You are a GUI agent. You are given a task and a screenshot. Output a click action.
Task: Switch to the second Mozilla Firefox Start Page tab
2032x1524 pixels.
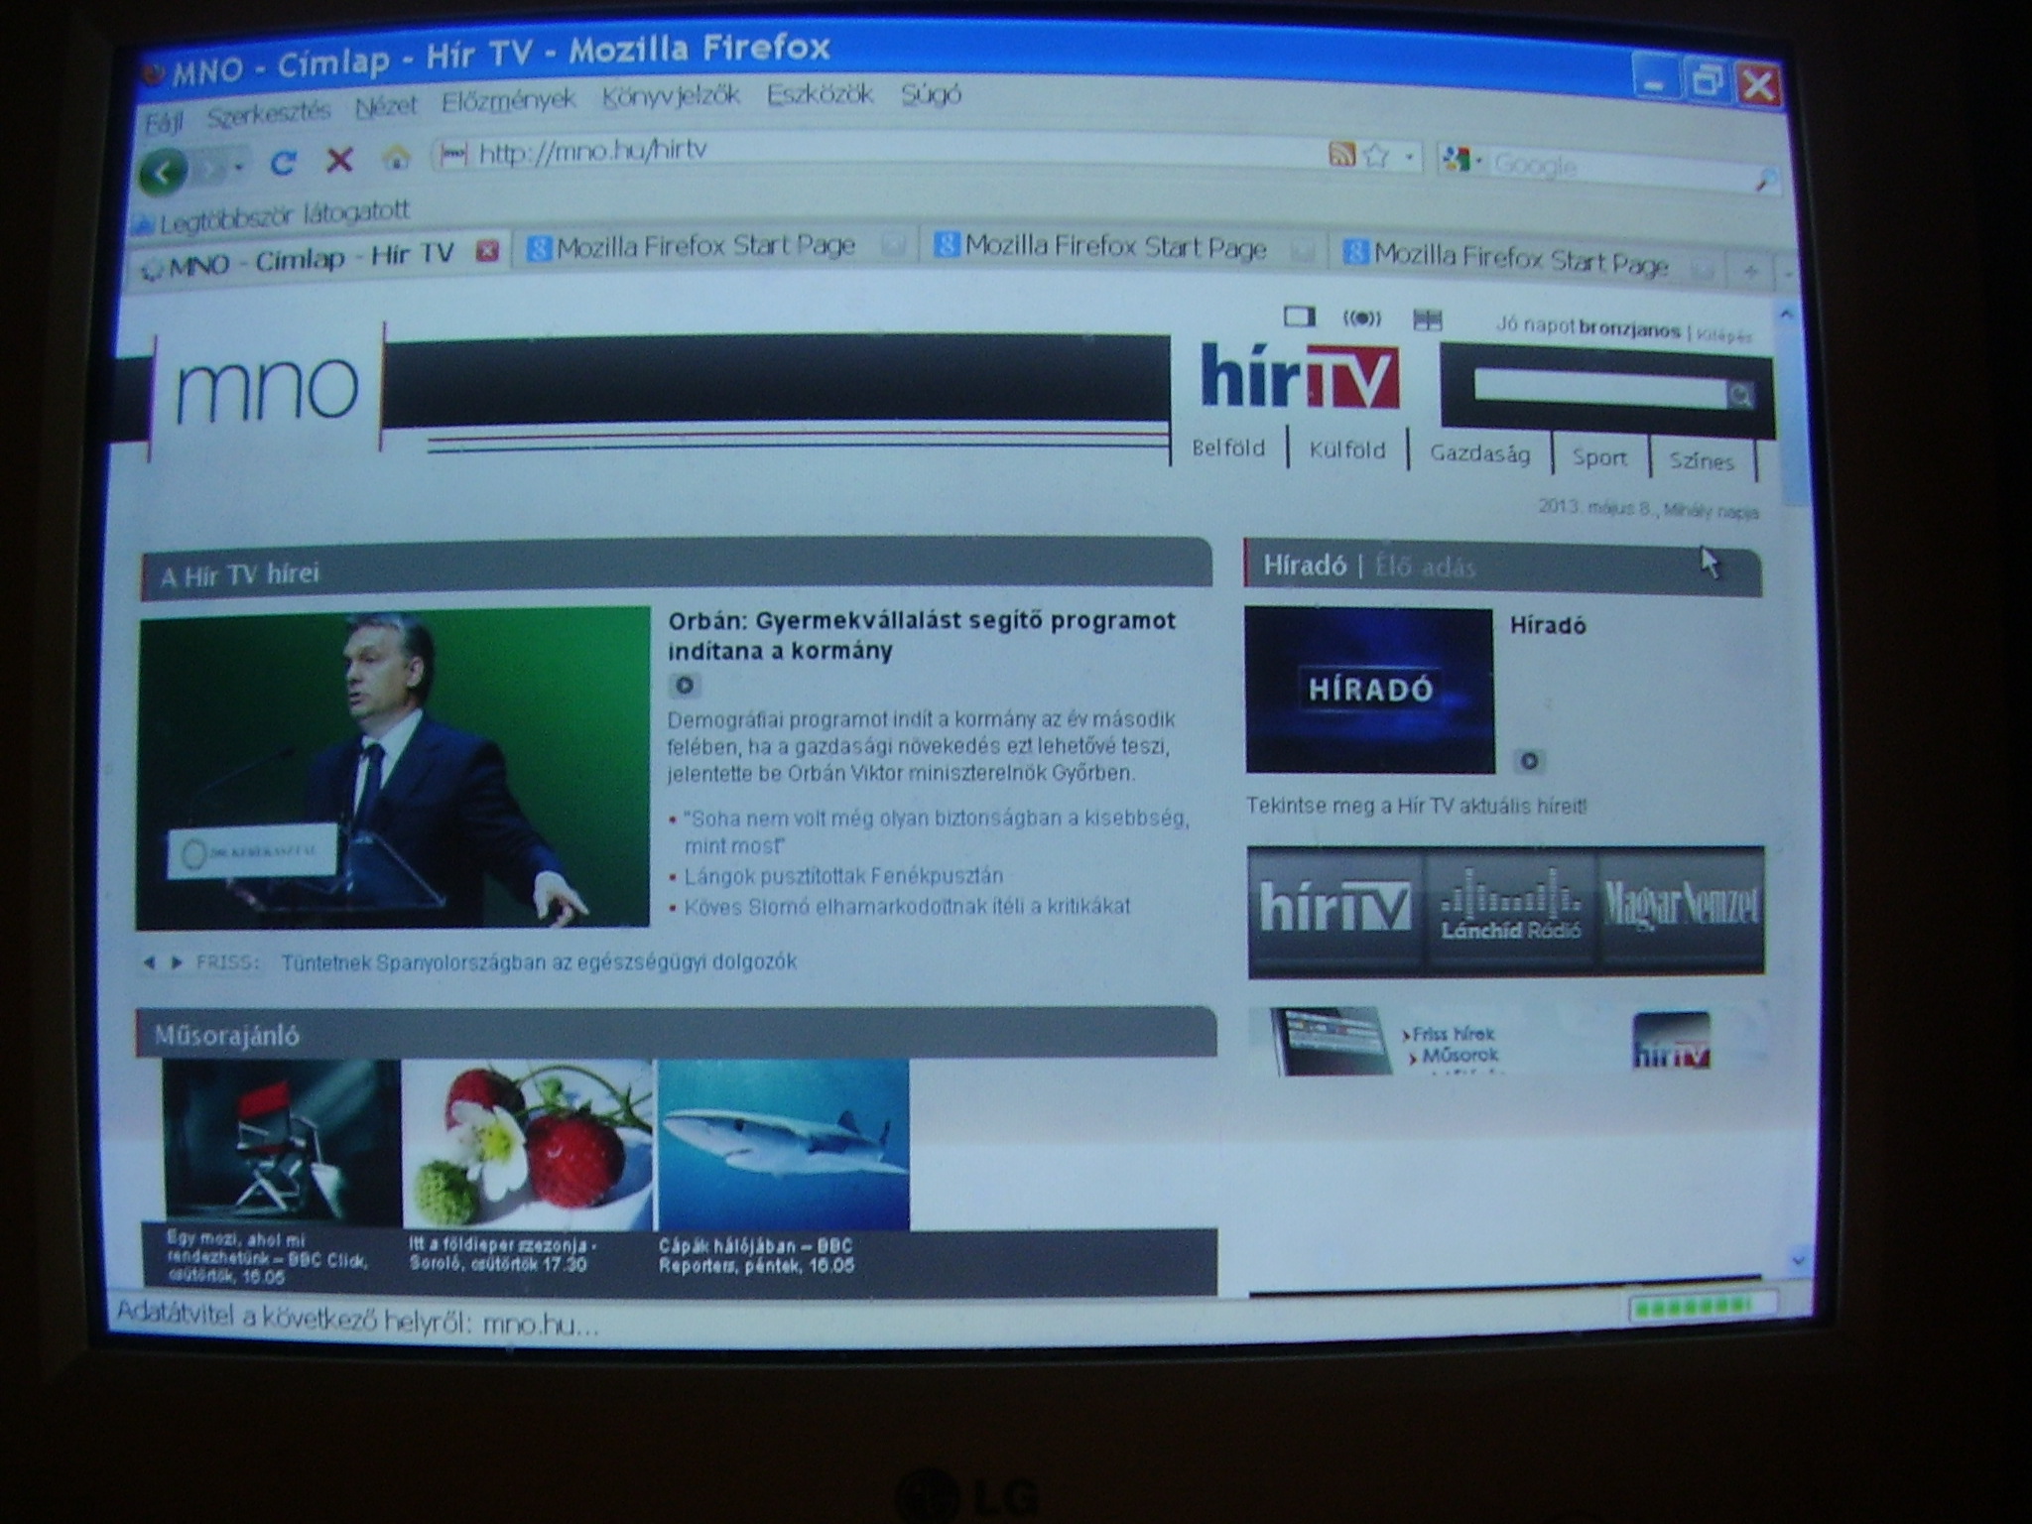tap(1115, 246)
